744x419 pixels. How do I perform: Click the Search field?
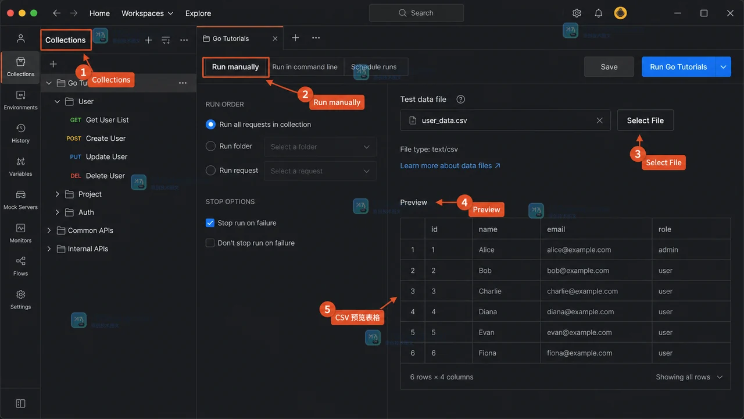(416, 13)
